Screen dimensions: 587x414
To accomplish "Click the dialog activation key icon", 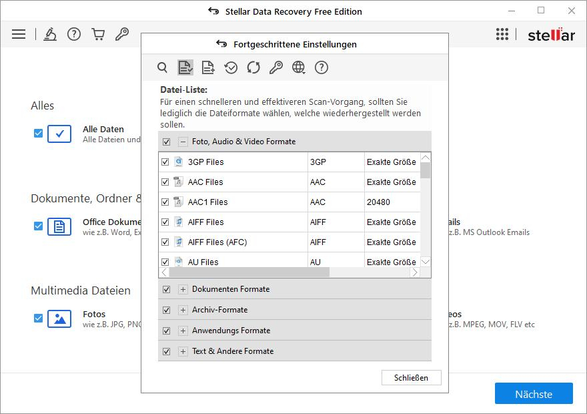I will click(x=276, y=67).
